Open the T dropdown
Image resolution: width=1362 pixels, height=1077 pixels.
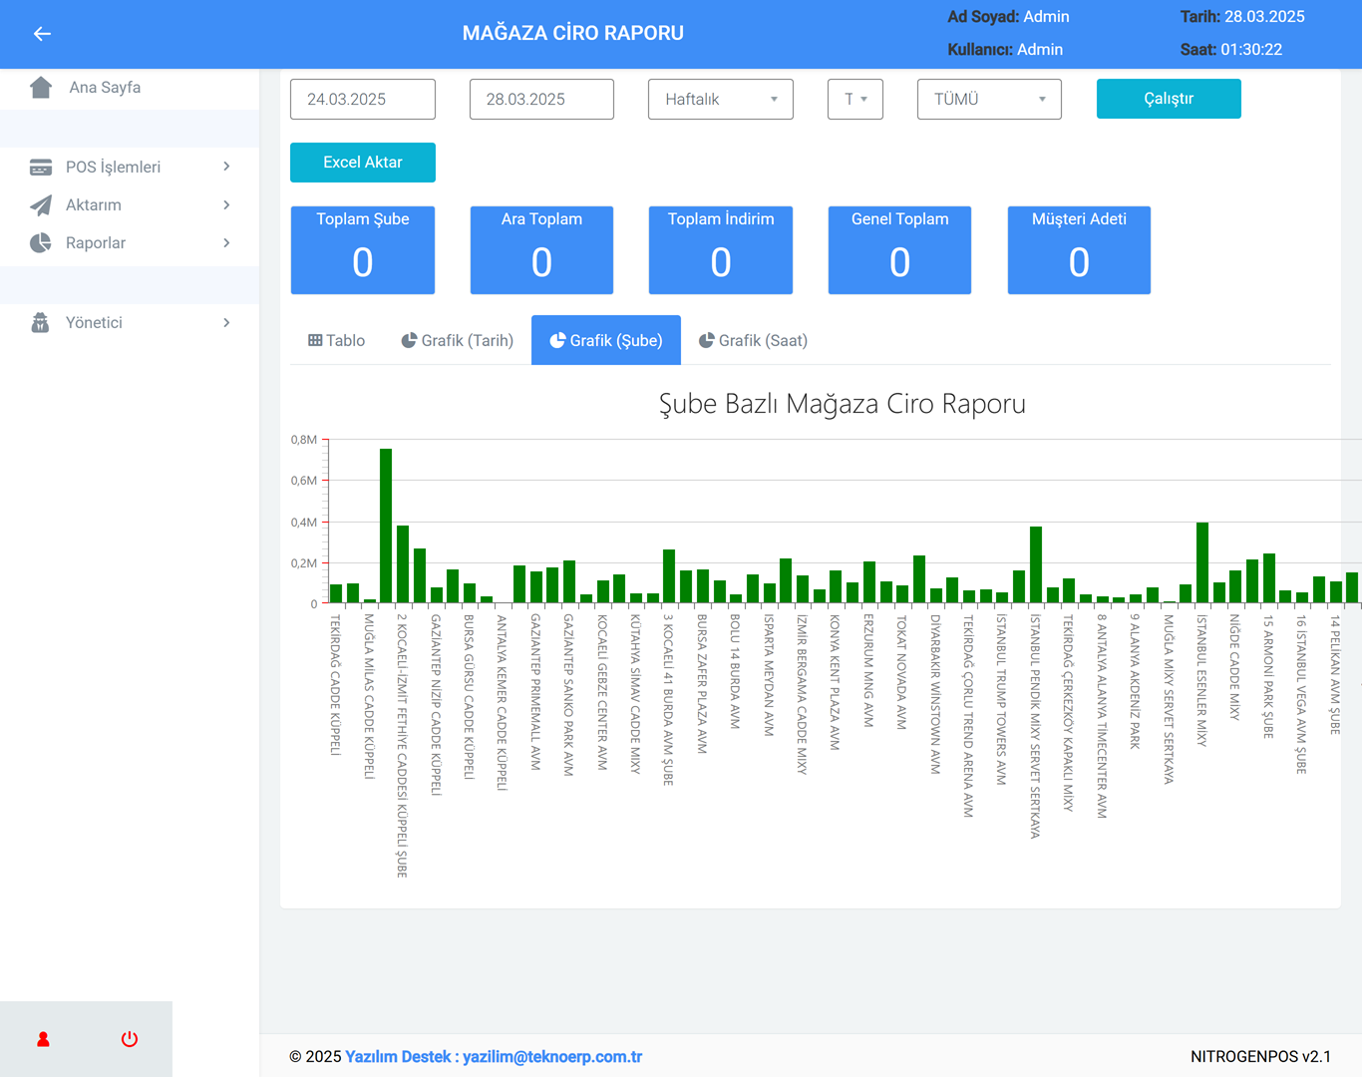click(x=855, y=100)
